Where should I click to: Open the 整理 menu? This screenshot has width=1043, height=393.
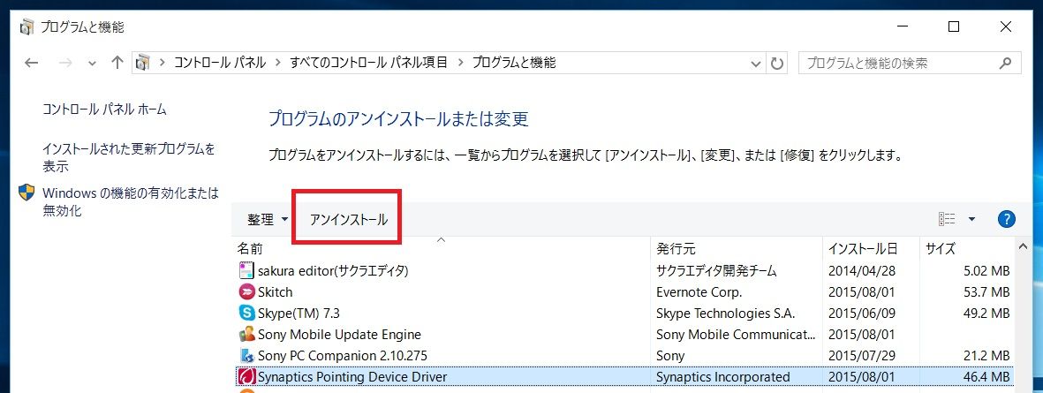[268, 219]
